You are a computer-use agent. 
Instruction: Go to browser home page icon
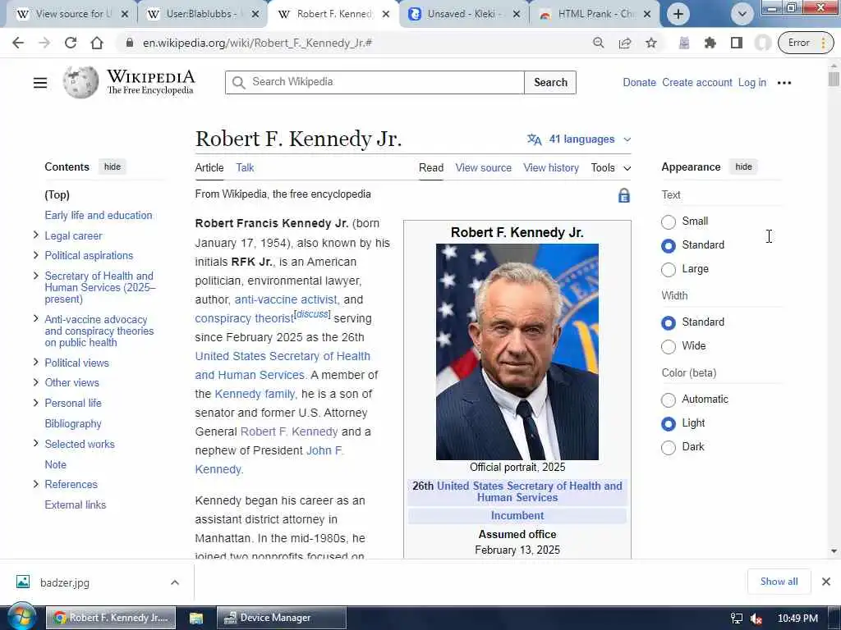click(x=97, y=43)
